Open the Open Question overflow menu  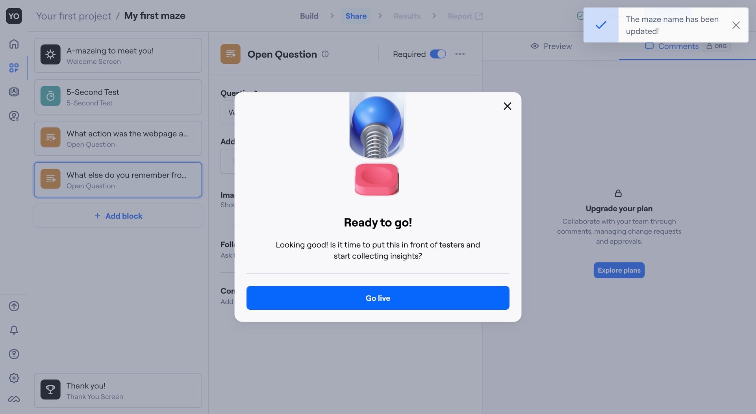click(x=460, y=54)
